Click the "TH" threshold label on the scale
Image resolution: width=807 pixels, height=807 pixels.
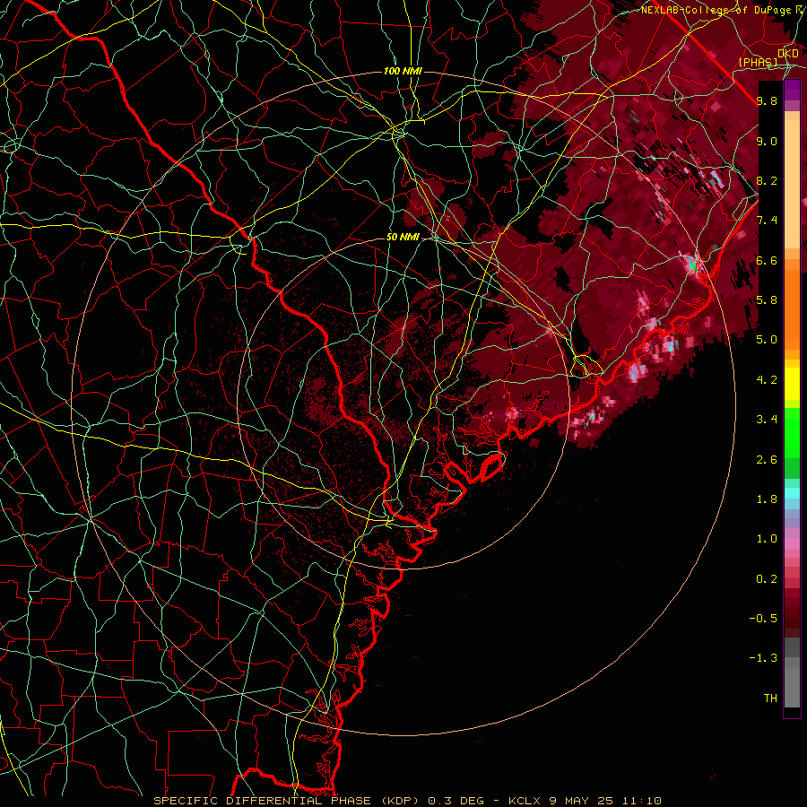[770, 699]
